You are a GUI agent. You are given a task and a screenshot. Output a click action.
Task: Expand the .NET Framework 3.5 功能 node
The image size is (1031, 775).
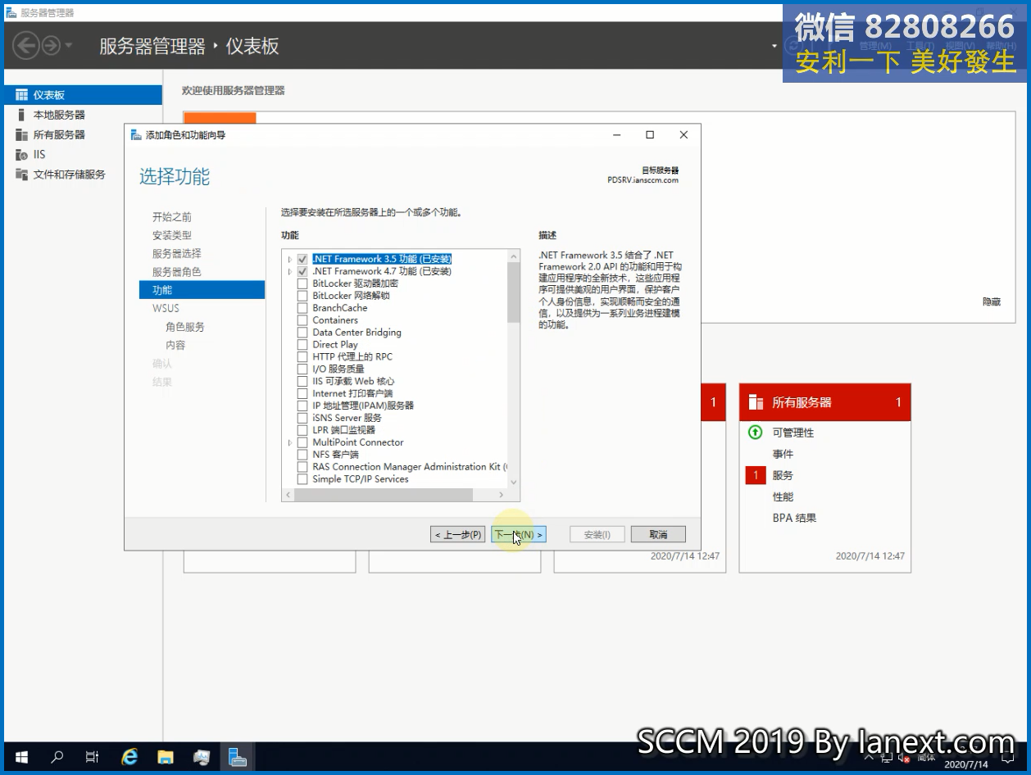click(x=289, y=259)
